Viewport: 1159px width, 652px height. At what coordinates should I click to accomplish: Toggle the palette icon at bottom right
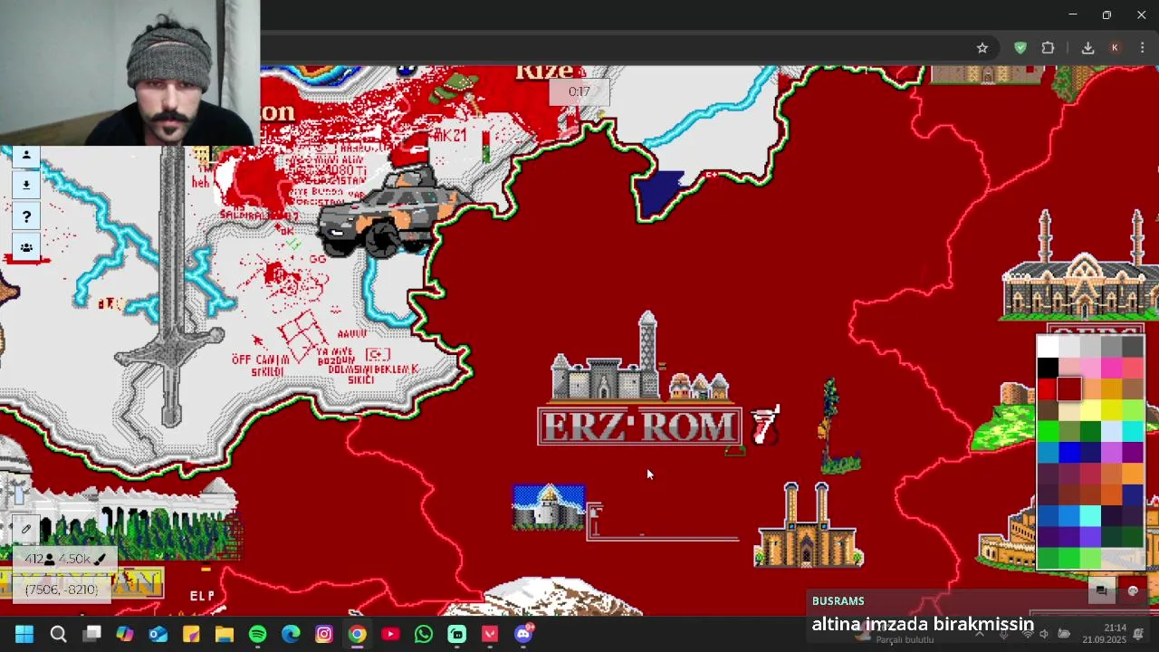pos(1133,590)
